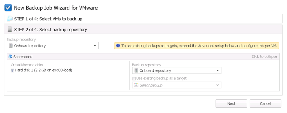Uncheck the Hard disk 1 checkbox
This screenshot has height=113, width=287.
(12, 70)
